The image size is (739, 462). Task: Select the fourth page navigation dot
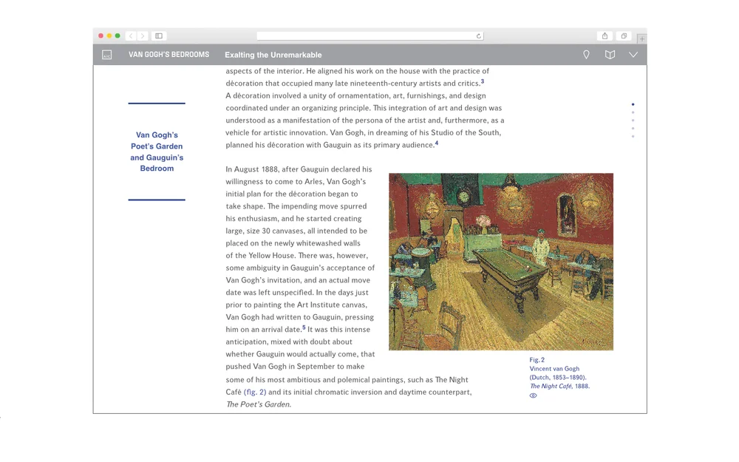pos(633,128)
